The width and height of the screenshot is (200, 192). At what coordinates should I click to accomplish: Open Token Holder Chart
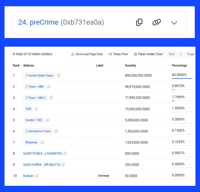[x=148, y=54]
